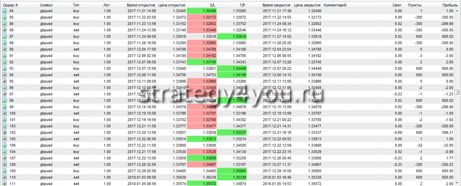Viewport: 461px width, 186px height.
Task: Select the sell icon for order 95
Action: coord(5,81)
